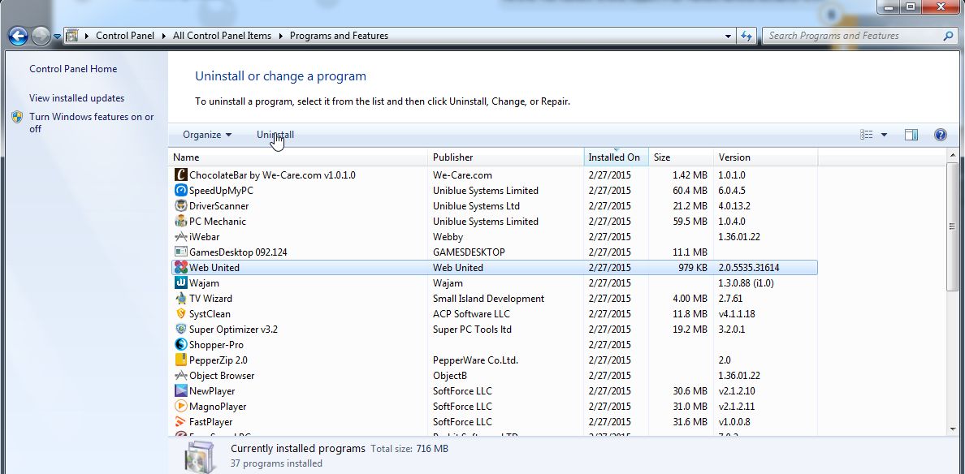
Task: Click the refresh icon beside address bar
Action: [x=746, y=36]
